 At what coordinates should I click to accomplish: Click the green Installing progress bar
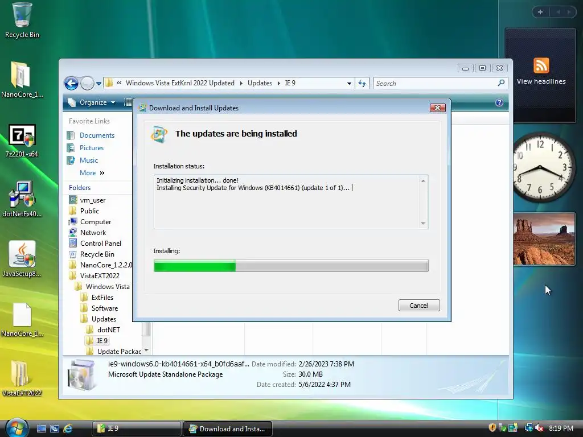pos(291,266)
